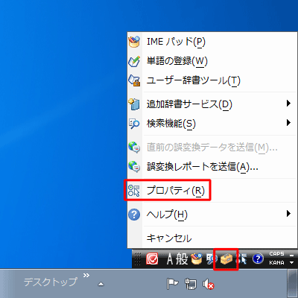Click the globe icon beside 誤変換レポートを送信

point(134,167)
